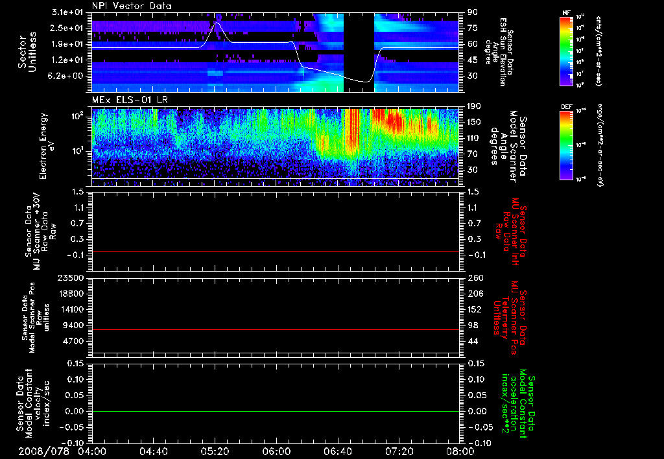Click the 'Model Scanner Angle degrees' label
The width and height of the screenshot is (664, 459).
(x=509, y=146)
